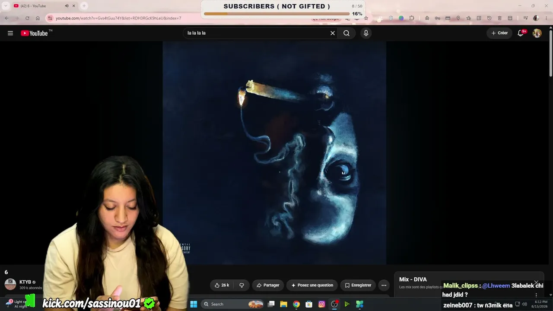Open the clear browsing data trash icon
The height and width of the screenshot is (311, 553).
point(499,18)
